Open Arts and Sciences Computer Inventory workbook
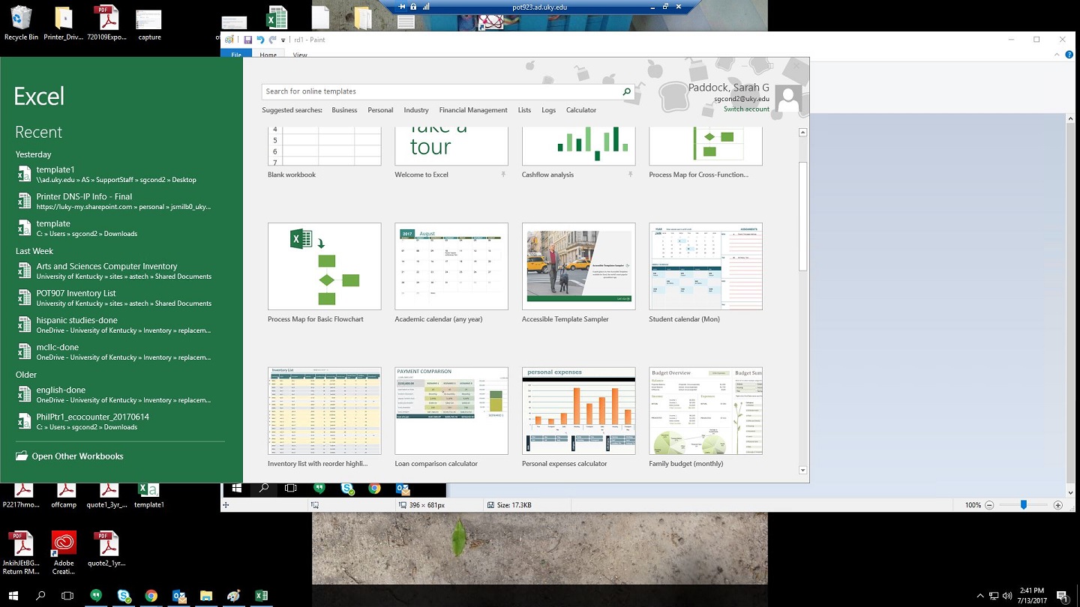 [120, 271]
